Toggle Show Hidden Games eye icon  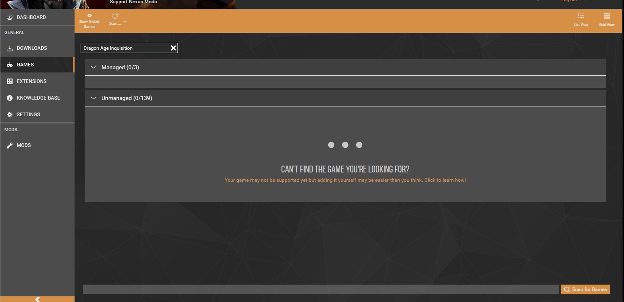pyautogui.click(x=90, y=16)
